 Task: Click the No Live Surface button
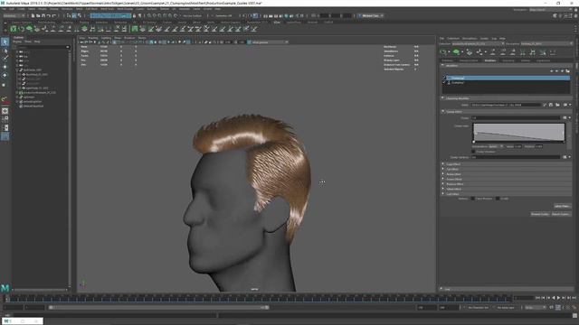[192, 16]
